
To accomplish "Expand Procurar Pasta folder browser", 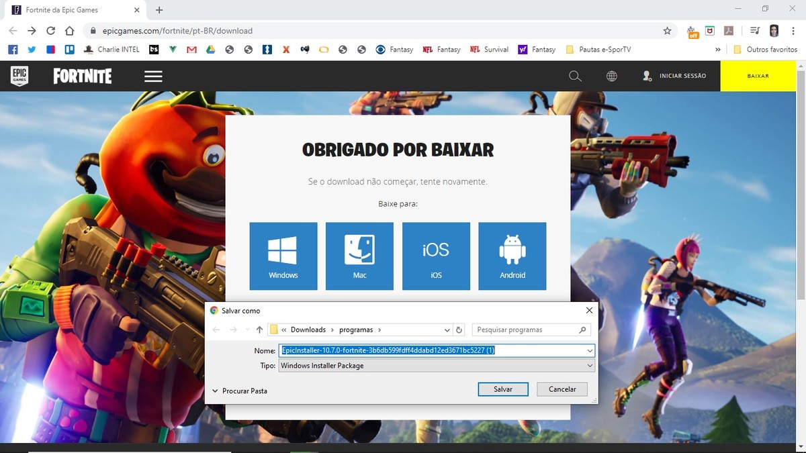I will coord(240,391).
